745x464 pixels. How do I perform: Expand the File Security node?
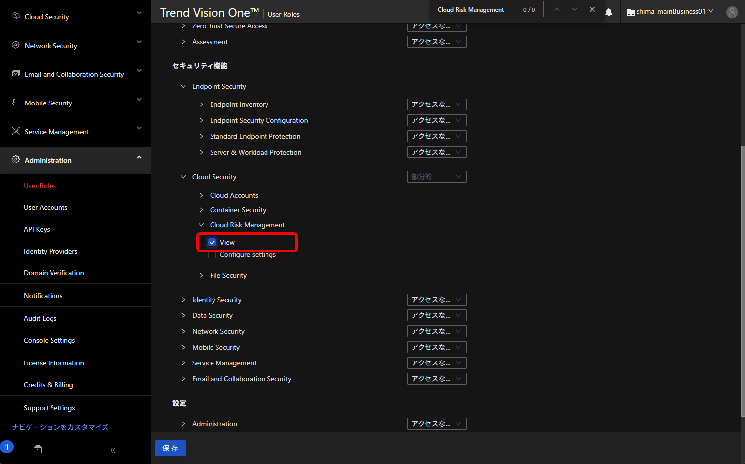point(201,275)
